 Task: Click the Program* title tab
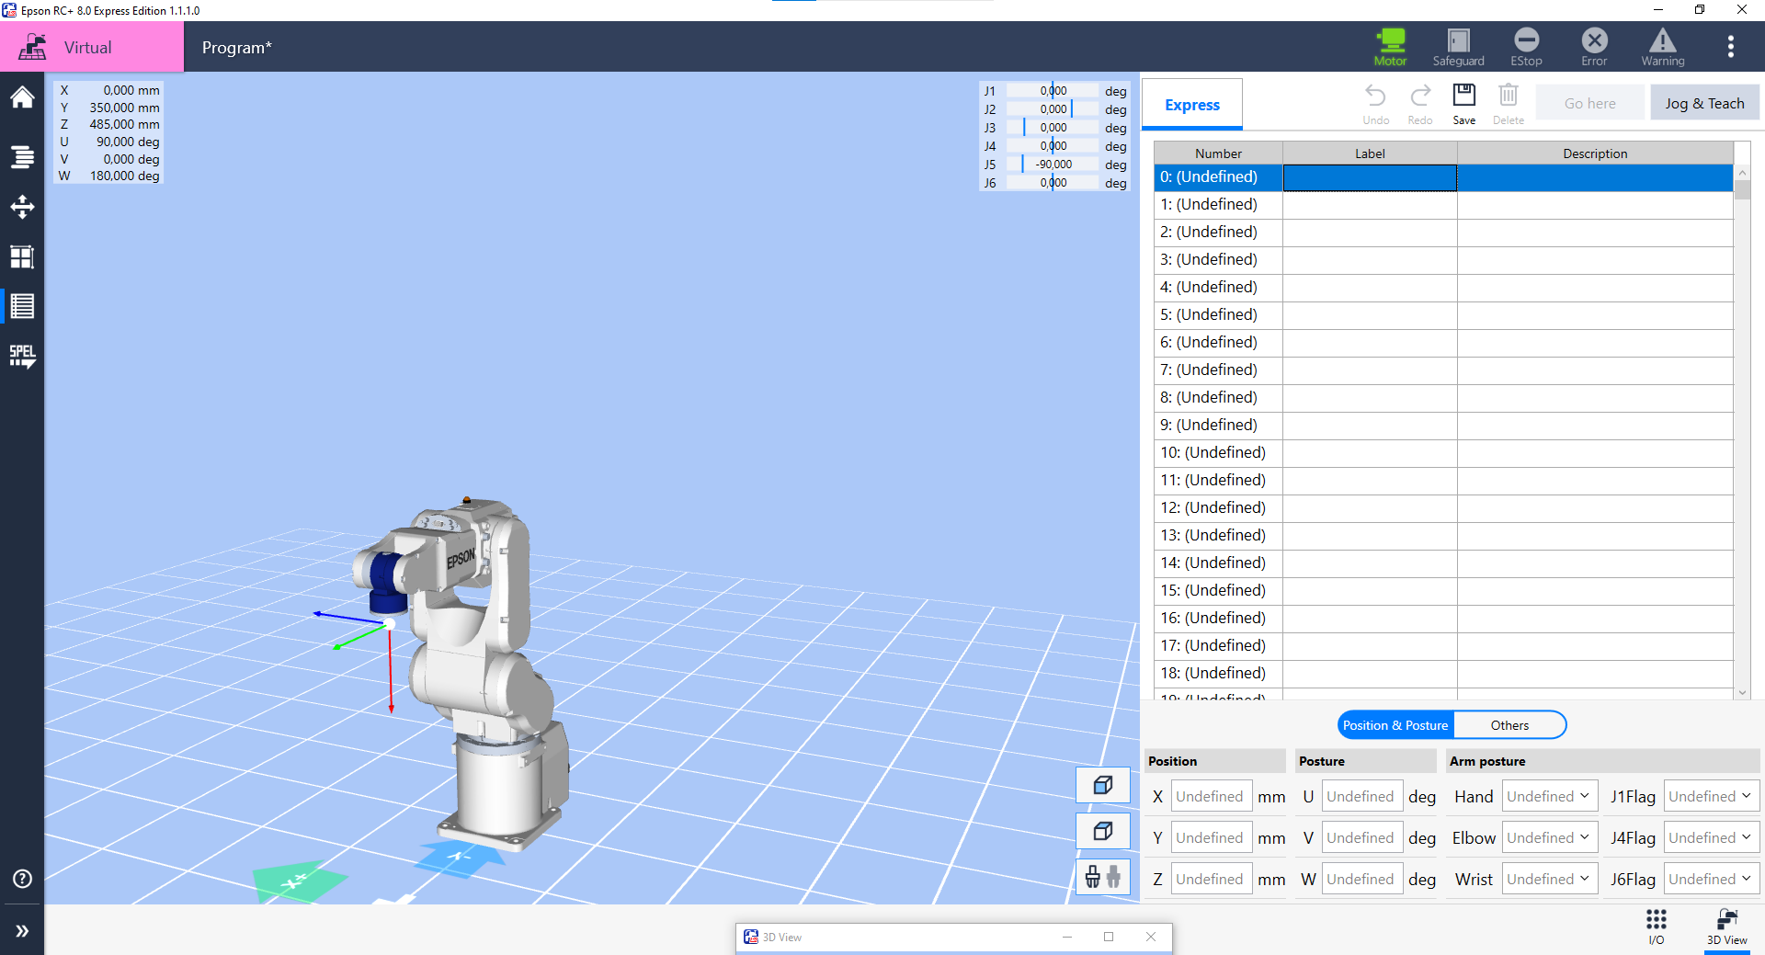coord(237,48)
